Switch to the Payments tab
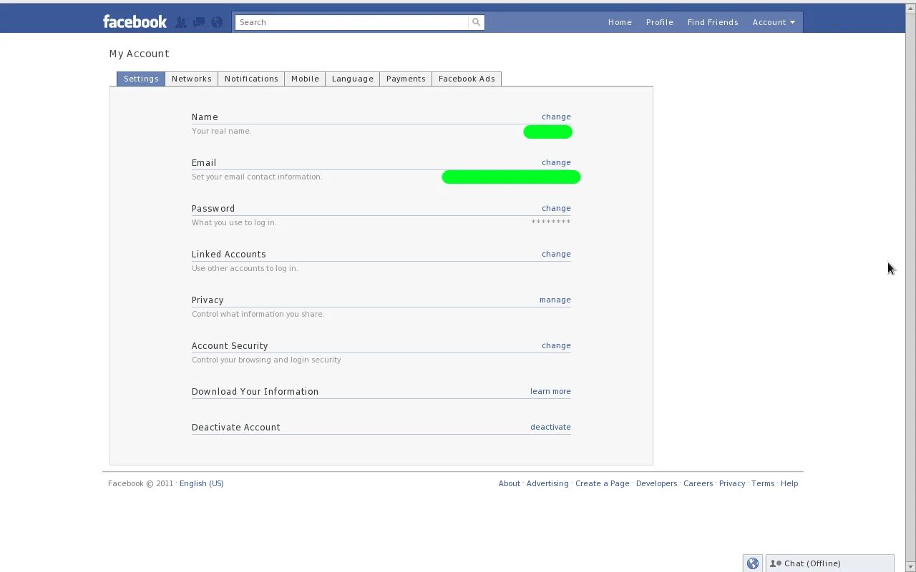The image size is (916, 572). (x=406, y=79)
